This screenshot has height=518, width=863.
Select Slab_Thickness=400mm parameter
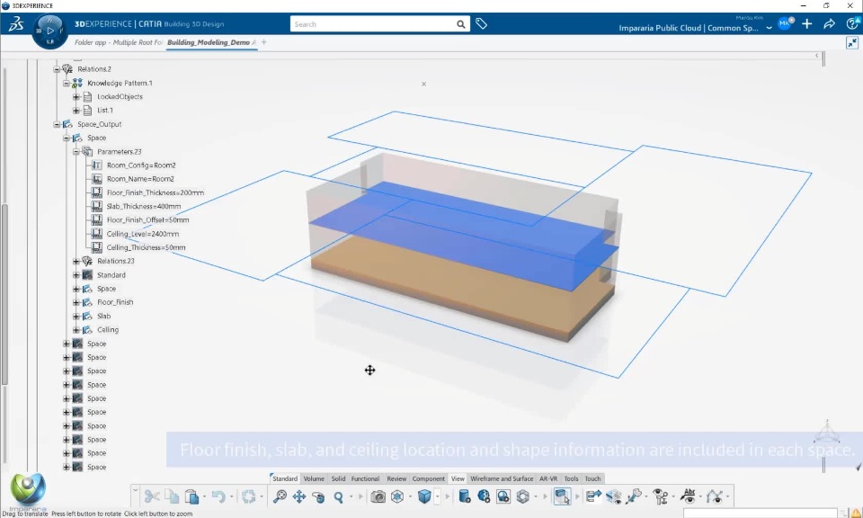click(144, 207)
